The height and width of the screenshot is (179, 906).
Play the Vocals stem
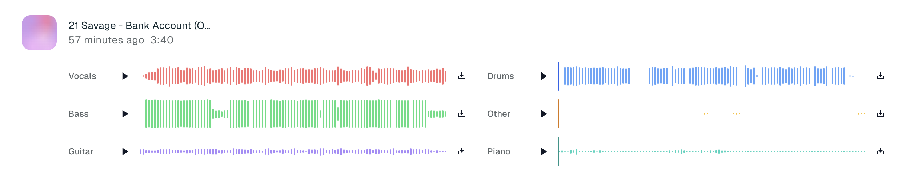[x=125, y=76]
